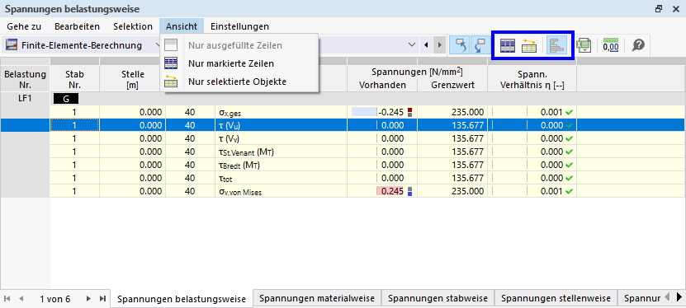The image size is (686, 308).
Task: Choose Nur selektierte Objekte menu entry
Action: (239, 82)
